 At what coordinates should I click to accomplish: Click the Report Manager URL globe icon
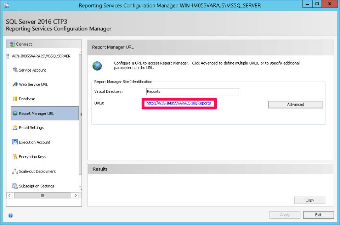click(15, 113)
